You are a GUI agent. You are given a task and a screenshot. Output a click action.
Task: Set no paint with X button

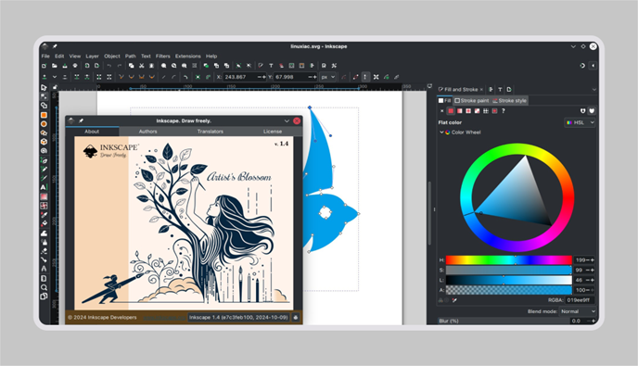(x=442, y=111)
